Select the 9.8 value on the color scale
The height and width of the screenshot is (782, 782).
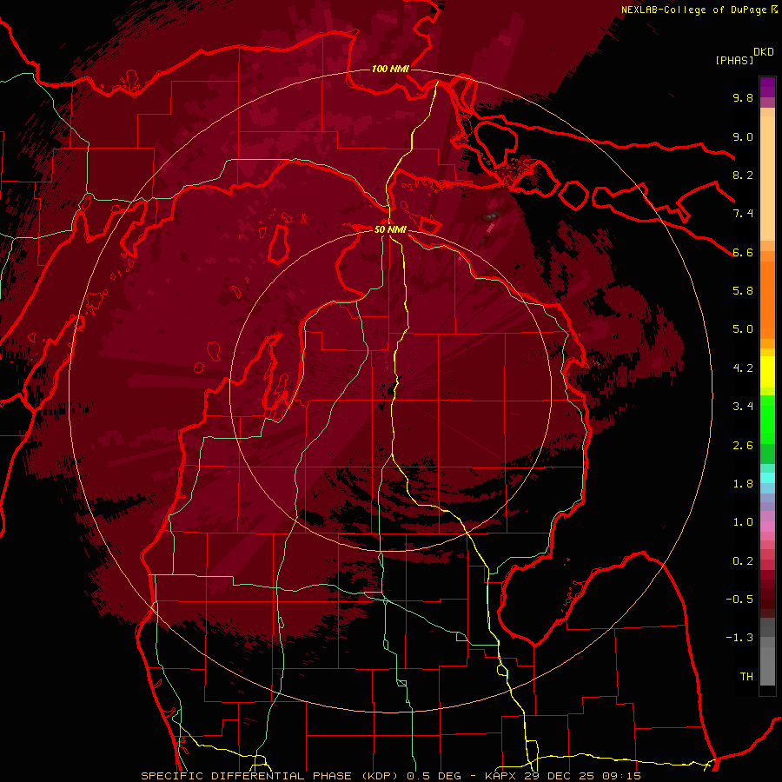point(743,97)
